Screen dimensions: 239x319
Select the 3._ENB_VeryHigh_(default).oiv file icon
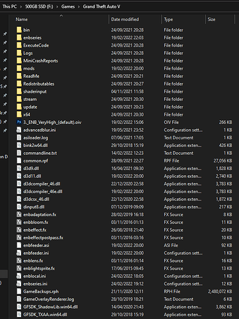[x=19, y=122]
